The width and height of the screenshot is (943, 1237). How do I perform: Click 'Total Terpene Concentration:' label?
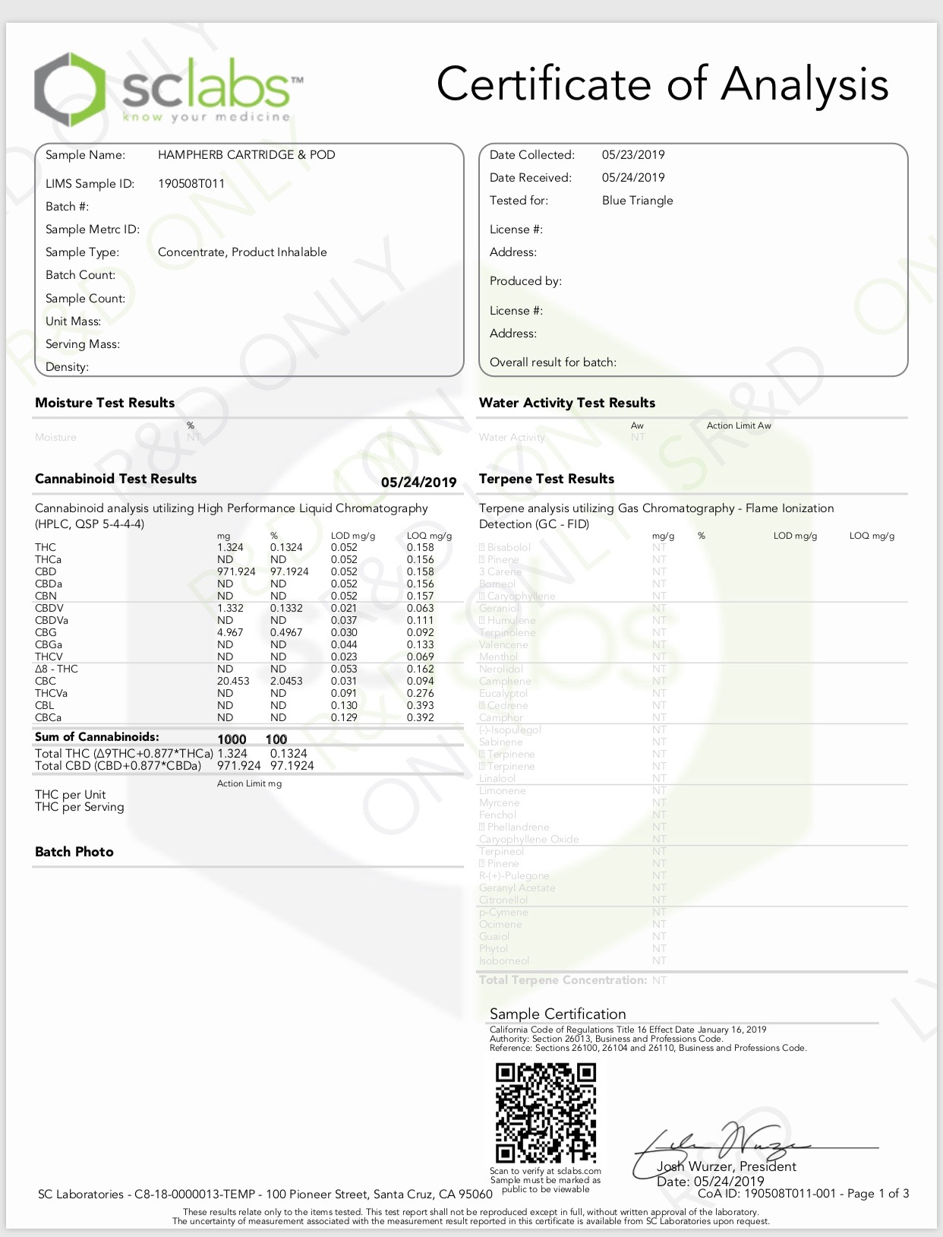pyautogui.click(x=563, y=980)
